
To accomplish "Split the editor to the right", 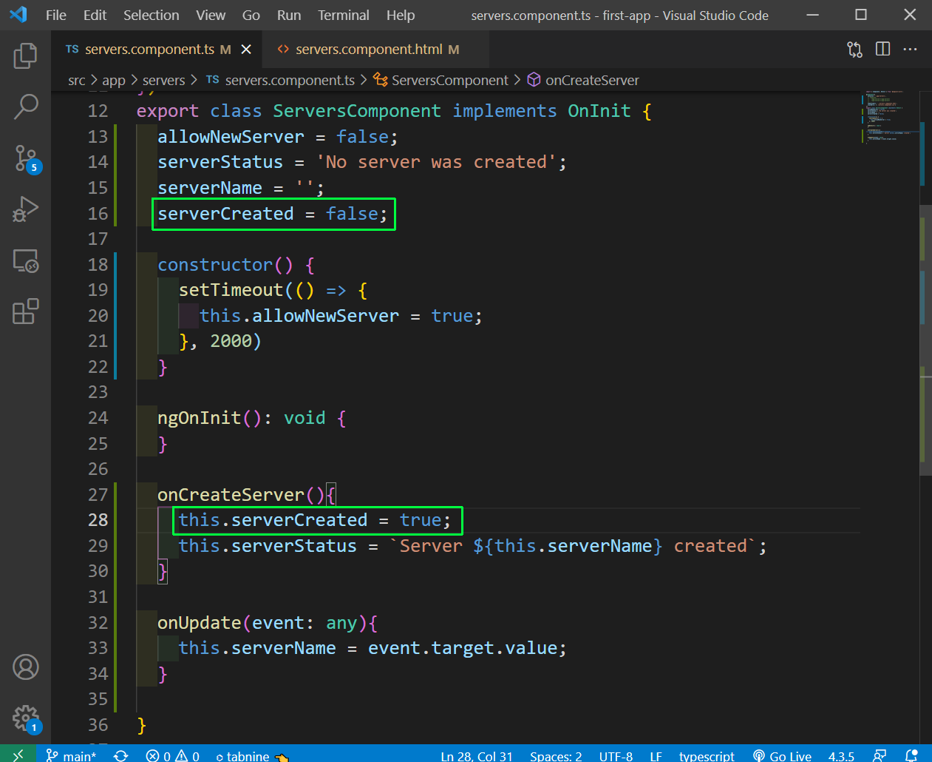I will click(882, 49).
